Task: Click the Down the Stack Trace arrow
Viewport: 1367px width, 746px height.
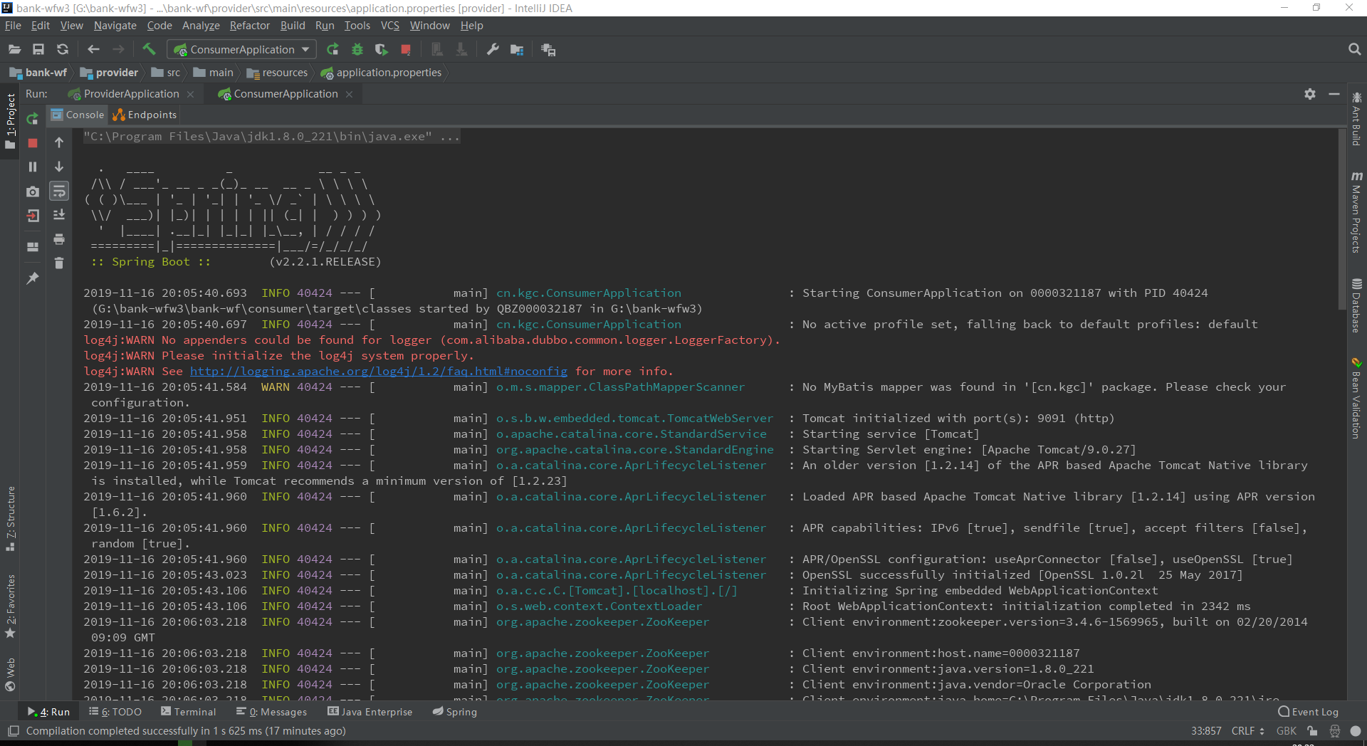Action: (59, 167)
